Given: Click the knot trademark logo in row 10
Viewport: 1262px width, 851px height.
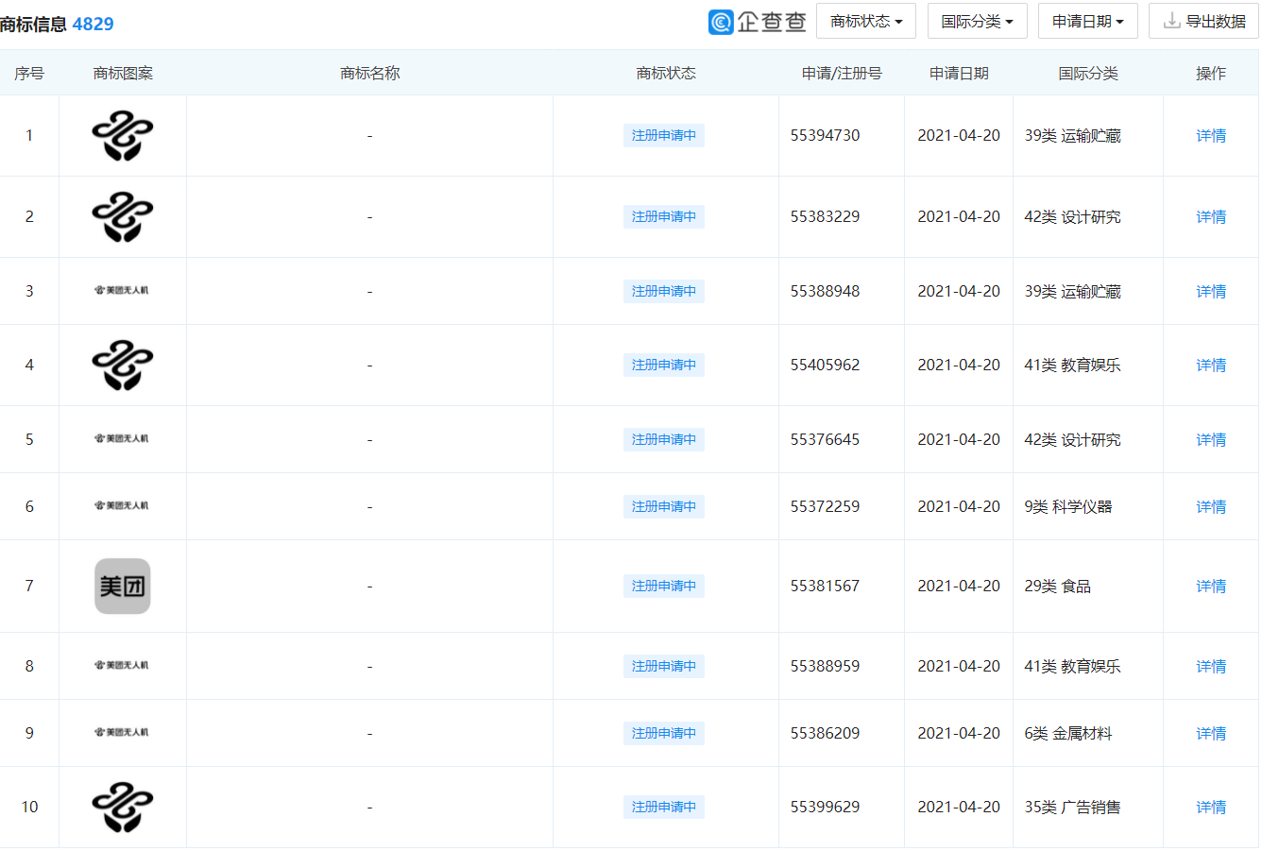Looking at the screenshot, I should [122, 807].
